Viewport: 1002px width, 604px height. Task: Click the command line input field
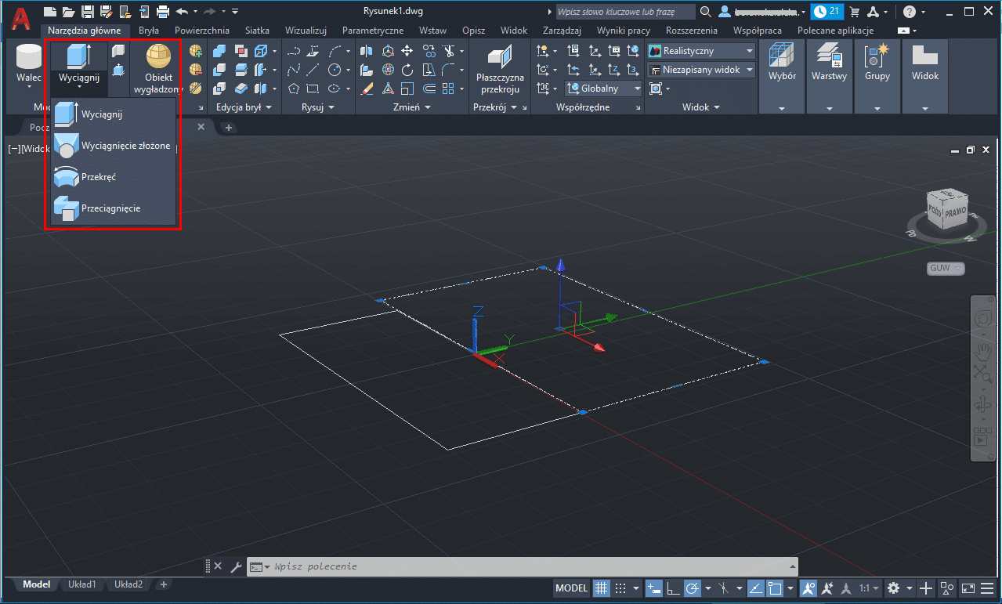pyautogui.click(x=523, y=566)
